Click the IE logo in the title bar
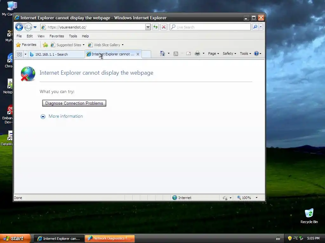Viewport: 325px width, 243px height. click(17, 18)
